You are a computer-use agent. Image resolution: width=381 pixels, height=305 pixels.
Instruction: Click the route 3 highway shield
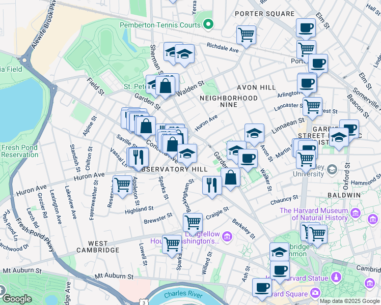coord(144,302)
